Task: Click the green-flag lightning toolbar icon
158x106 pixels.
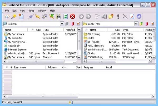Action: click(52, 16)
